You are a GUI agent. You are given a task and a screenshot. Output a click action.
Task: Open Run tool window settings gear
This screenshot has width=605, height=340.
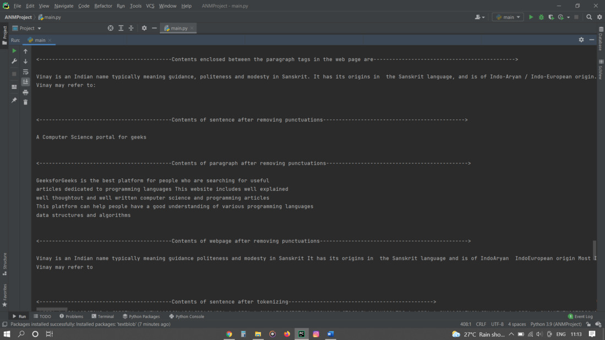[581, 40]
